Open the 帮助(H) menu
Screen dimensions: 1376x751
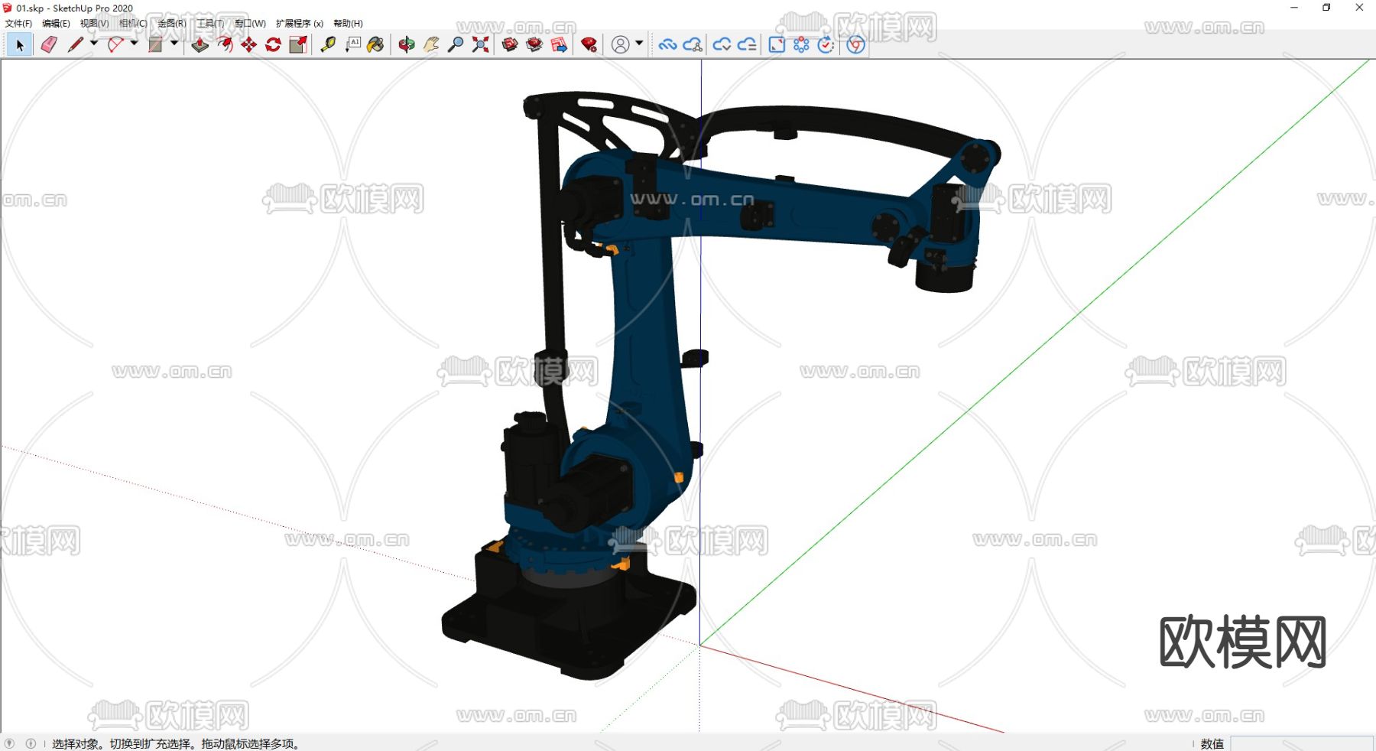348,24
